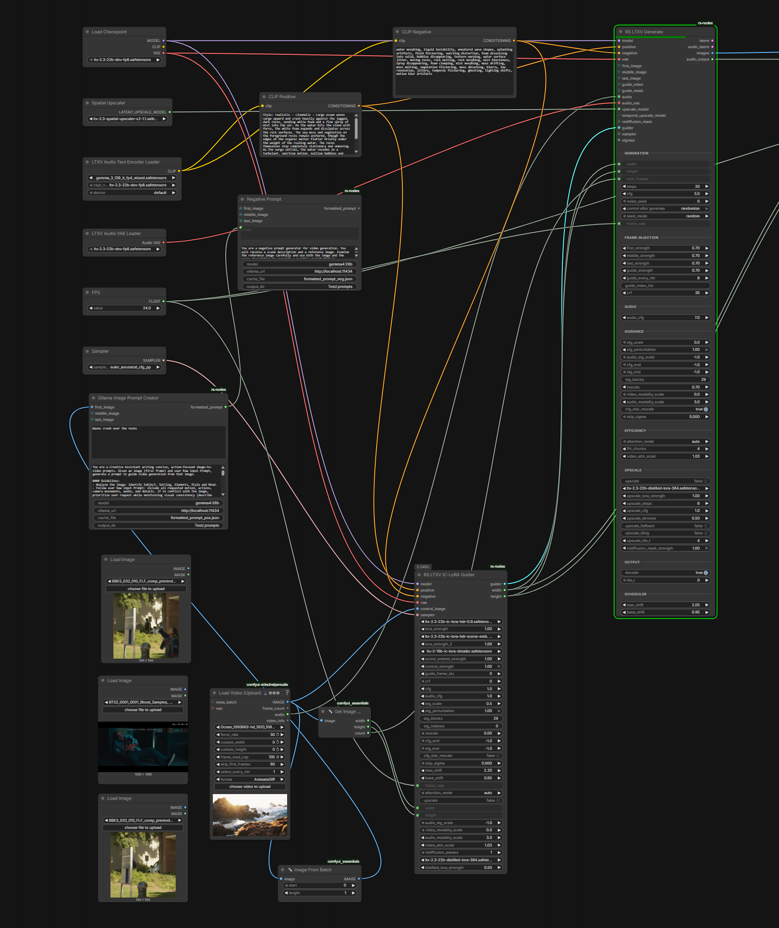Viewport: 779px width, 928px height.
Task: Enable the upscale_tiling toggle
Action: pyautogui.click(x=706, y=533)
